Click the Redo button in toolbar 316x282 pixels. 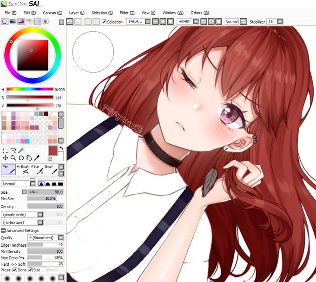coord(78,21)
